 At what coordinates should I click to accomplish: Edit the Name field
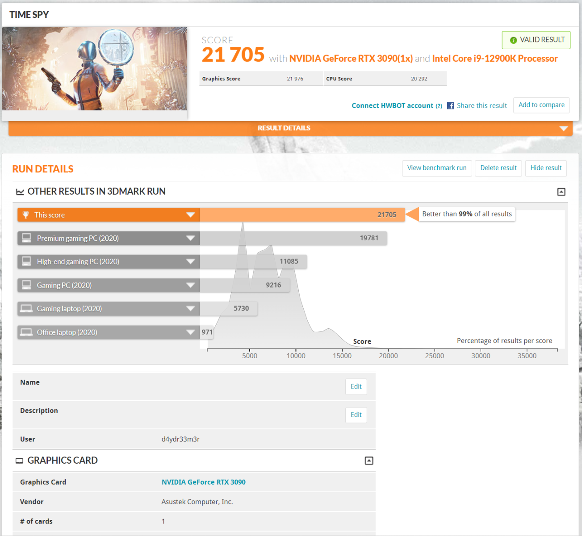click(x=356, y=387)
